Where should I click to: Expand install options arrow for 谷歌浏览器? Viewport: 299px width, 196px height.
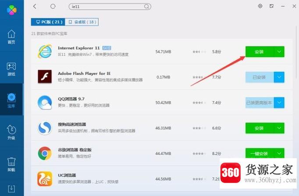pyautogui.click(x=279, y=153)
